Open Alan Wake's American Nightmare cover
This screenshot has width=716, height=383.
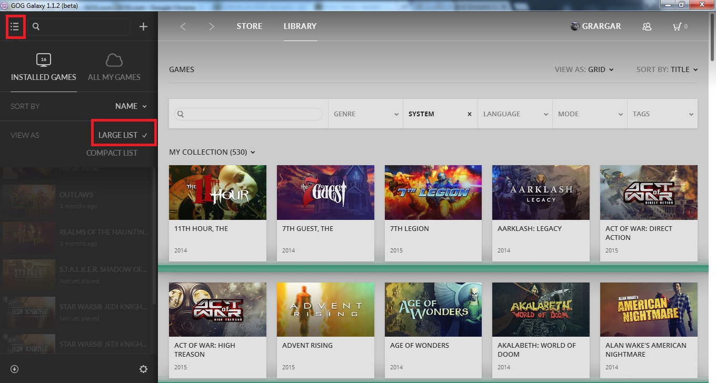pyautogui.click(x=649, y=309)
